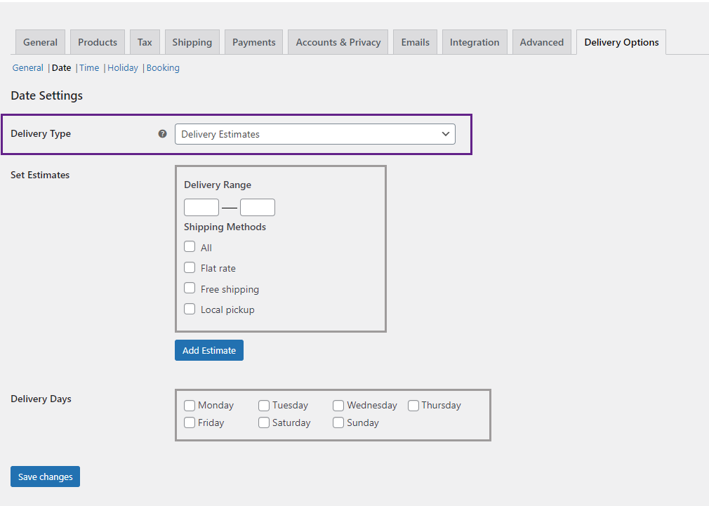This screenshot has width=709, height=506.
Task: Select the Emails tab
Action: point(415,42)
